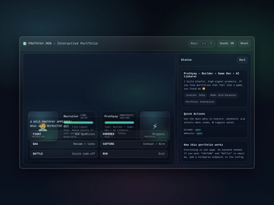Screen dimensions: 274x205
Task: Click the PRATHYAY.MON Interactive Portfolio title
Action: (63, 44)
